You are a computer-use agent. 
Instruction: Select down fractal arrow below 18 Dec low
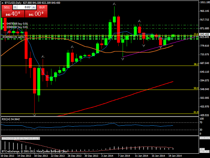34,115
